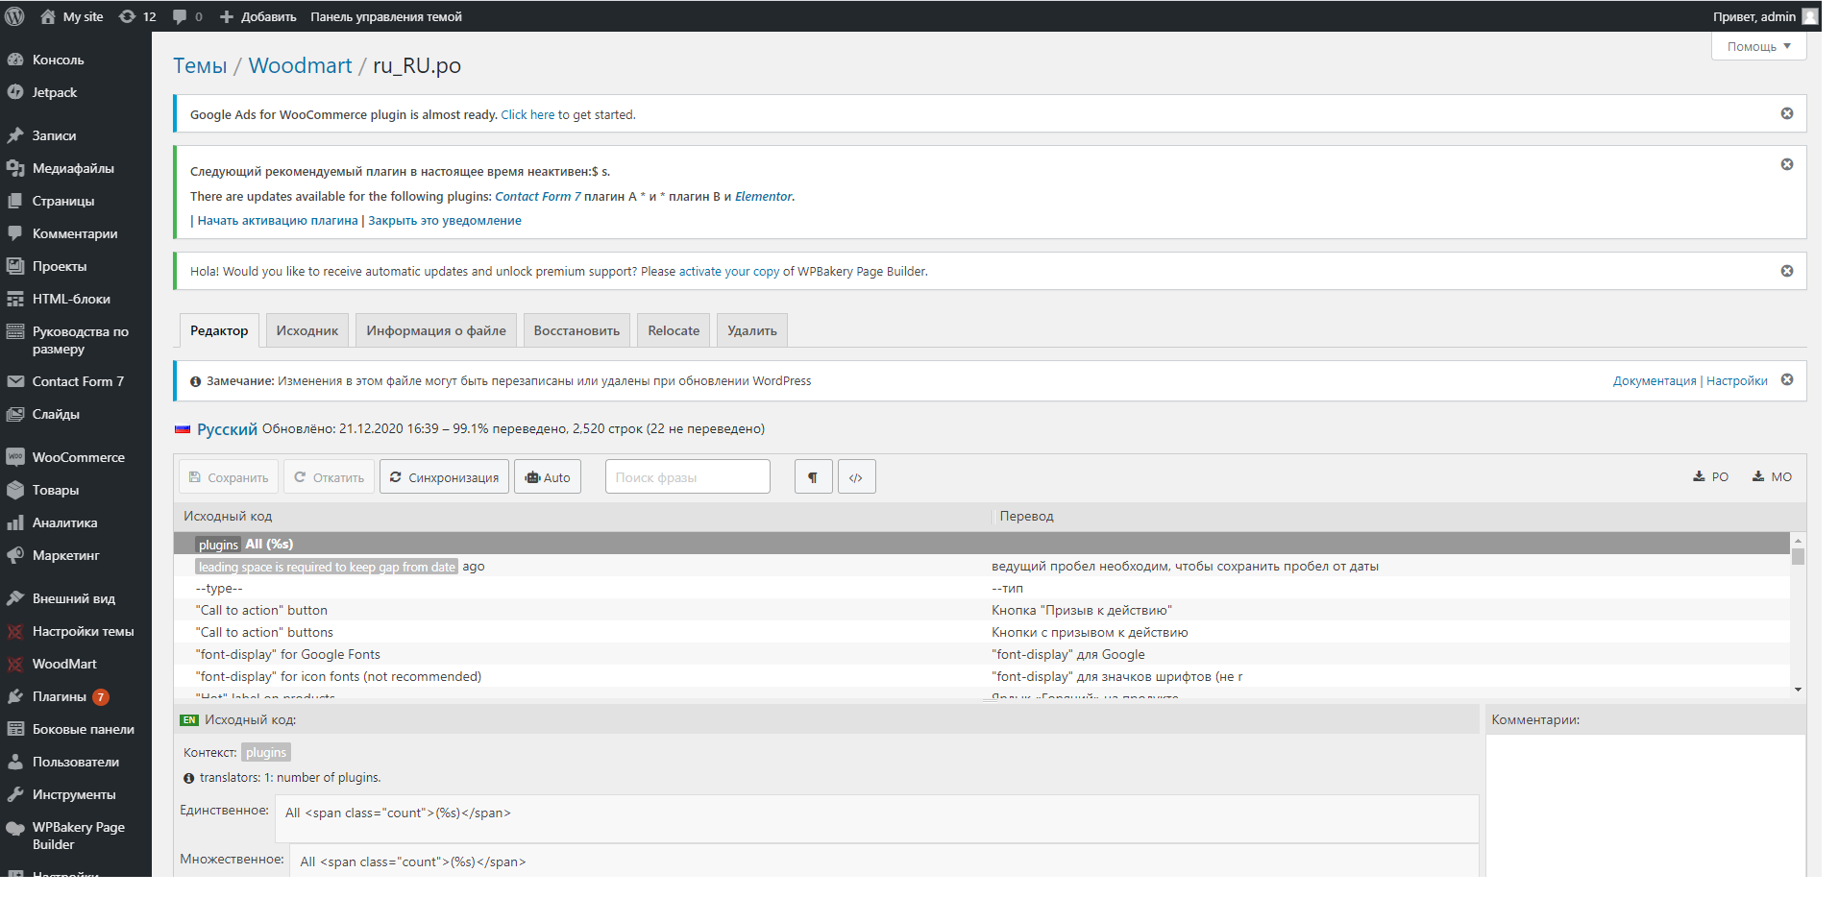
Task: Dismiss the WPBakery activation notice
Action: [1787, 271]
